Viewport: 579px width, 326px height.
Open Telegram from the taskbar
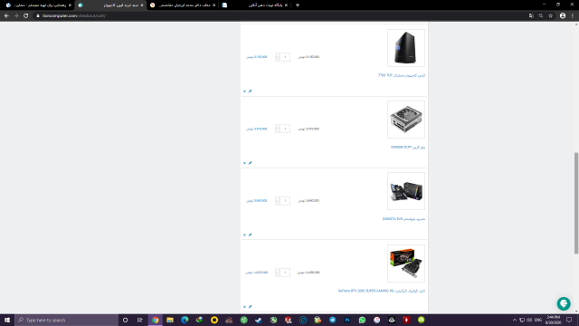(332, 320)
